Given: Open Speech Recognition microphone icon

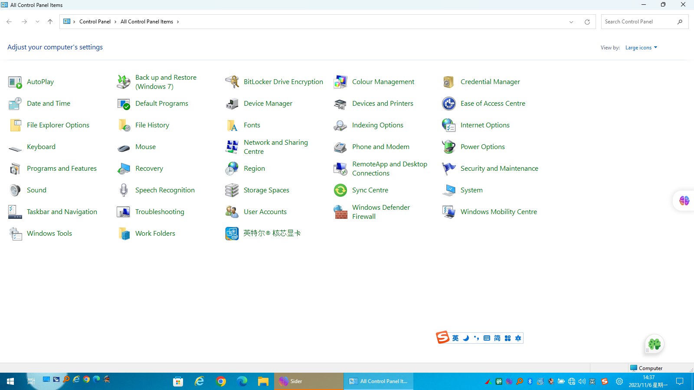Looking at the screenshot, I should tap(124, 190).
